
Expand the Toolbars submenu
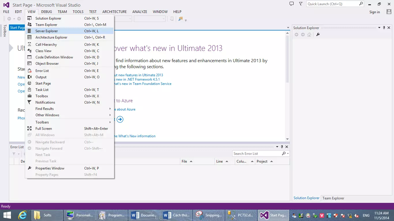(x=110, y=122)
